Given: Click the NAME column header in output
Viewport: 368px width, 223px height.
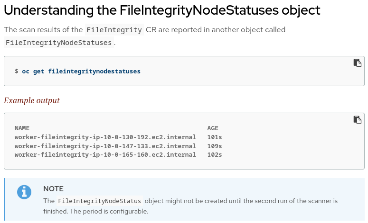Looking at the screenshot, I should 22,128.
